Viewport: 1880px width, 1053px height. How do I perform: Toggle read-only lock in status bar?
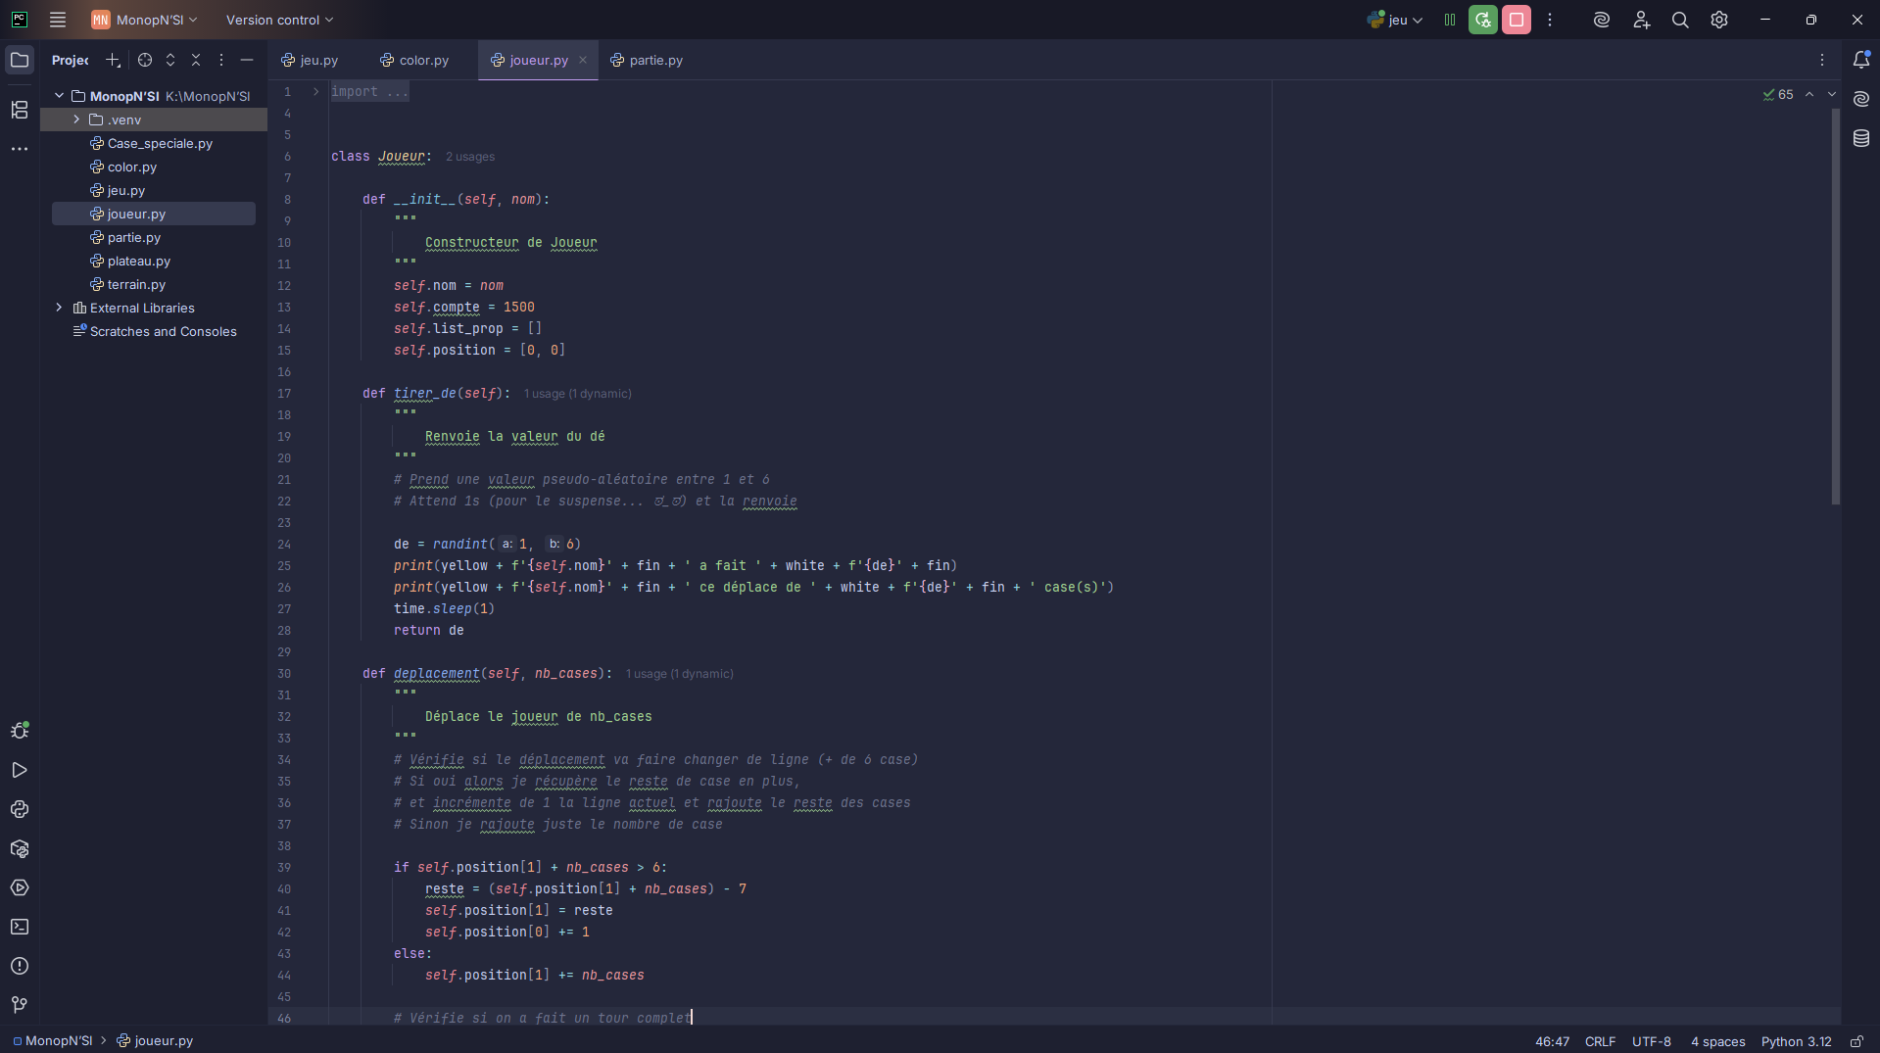click(1856, 1041)
